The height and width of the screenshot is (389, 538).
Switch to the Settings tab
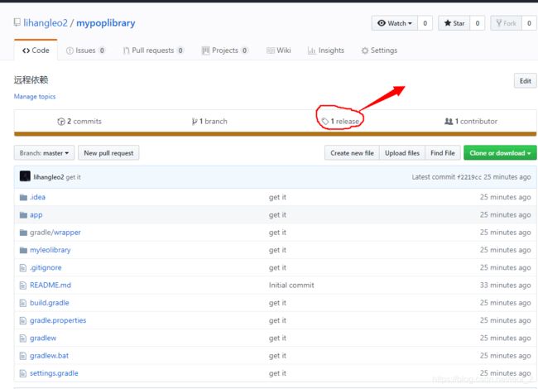pyautogui.click(x=379, y=50)
